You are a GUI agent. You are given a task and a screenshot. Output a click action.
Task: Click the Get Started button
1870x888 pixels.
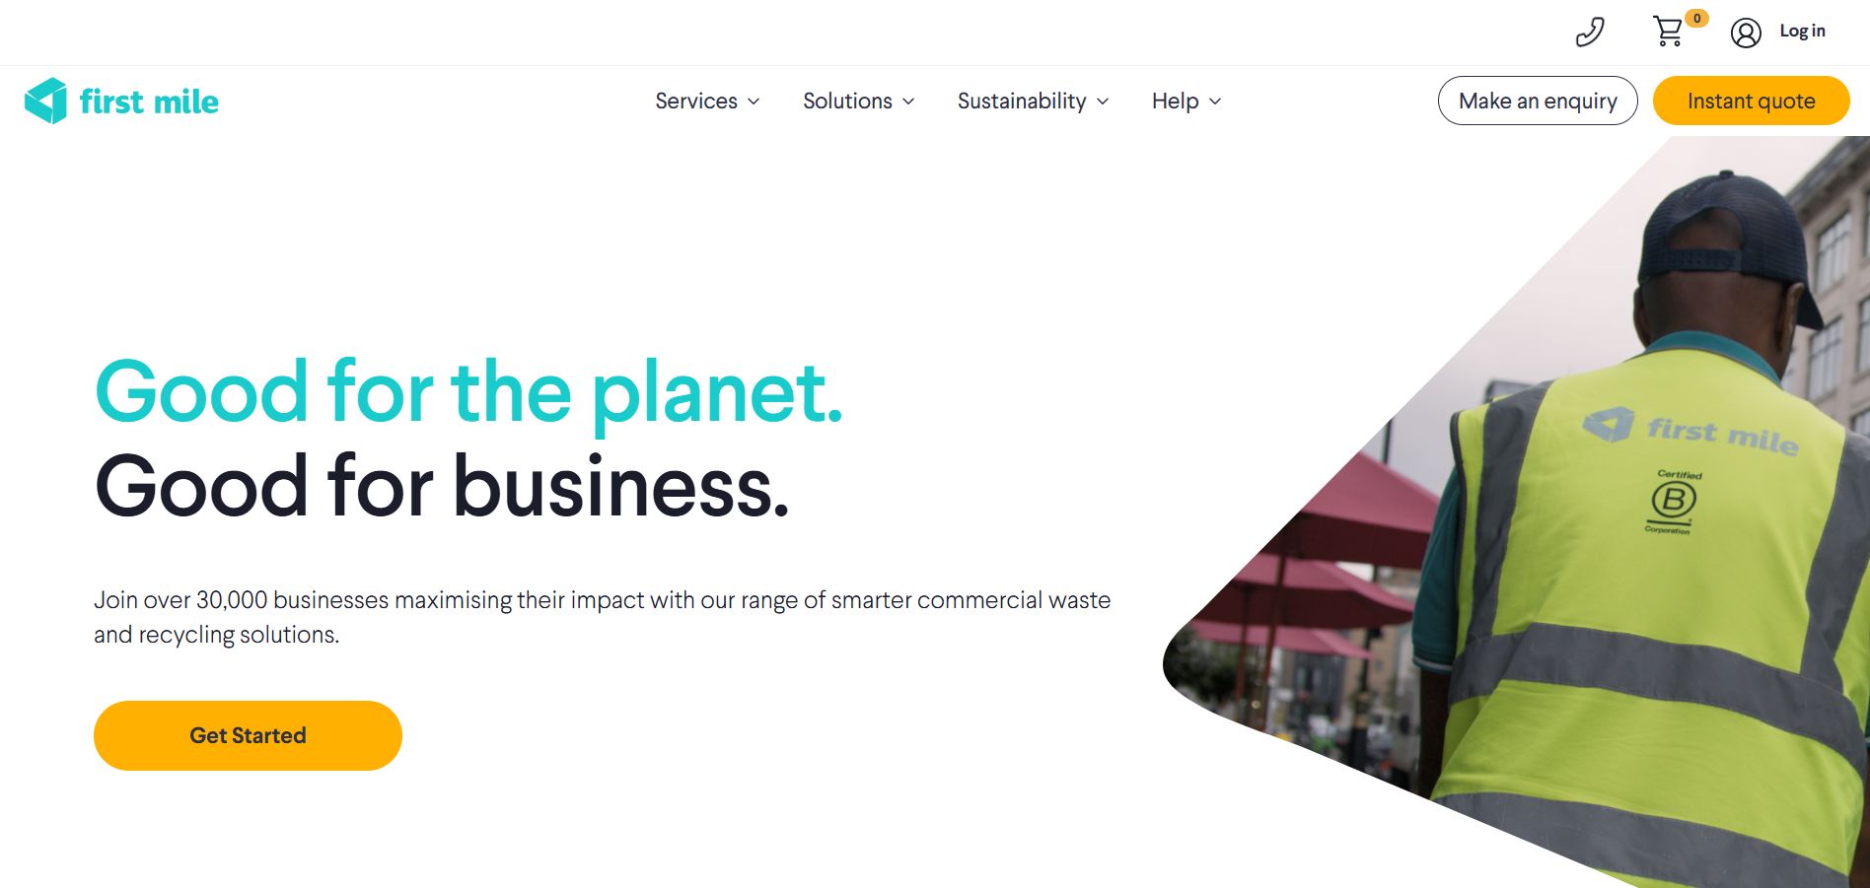click(x=248, y=735)
